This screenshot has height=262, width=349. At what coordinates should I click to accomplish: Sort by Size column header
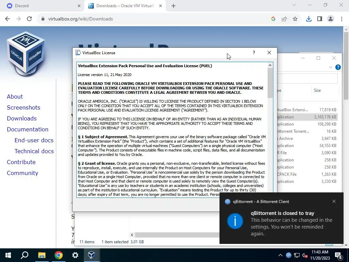click(317, 90)
